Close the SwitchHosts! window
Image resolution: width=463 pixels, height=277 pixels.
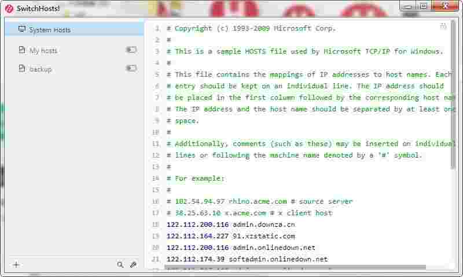tap(445, 6)
